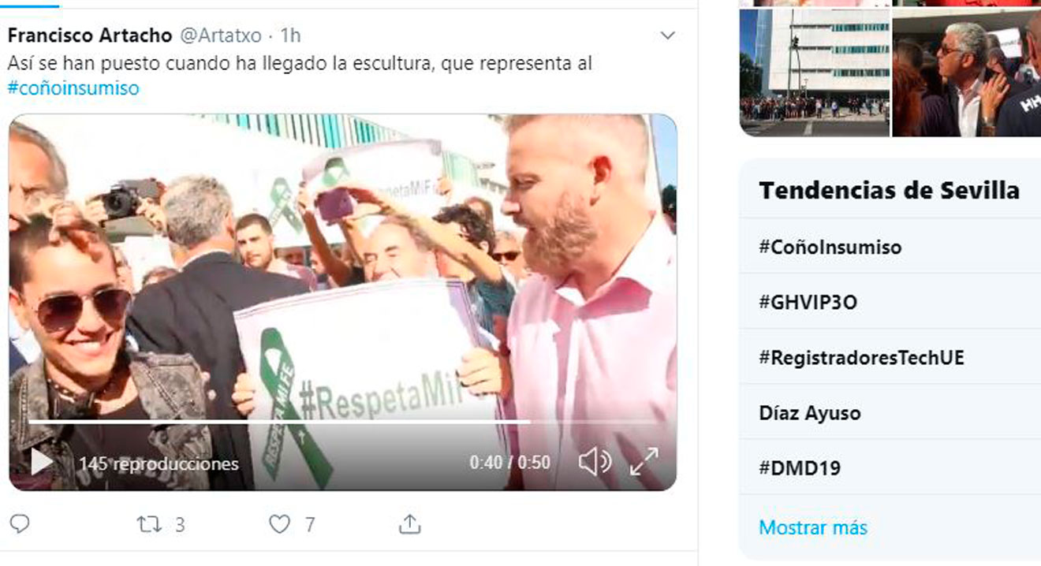The width and height of the screenshot is (1041, 566).
Task: Like the tweet with heart icon
Action: [280, 524]
